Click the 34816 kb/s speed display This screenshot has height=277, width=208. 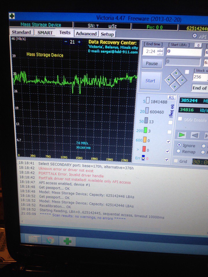[x=193, y=110]
